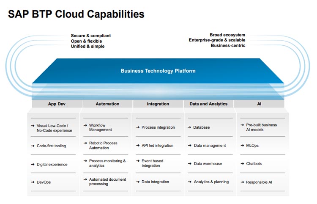Viewport: 317px width, 204px height.
Task: Open the App Dev column header
Action: click(57, 104)
